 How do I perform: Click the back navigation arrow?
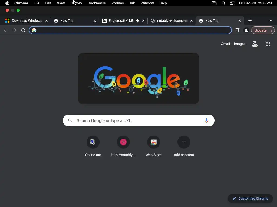[6, 30]
